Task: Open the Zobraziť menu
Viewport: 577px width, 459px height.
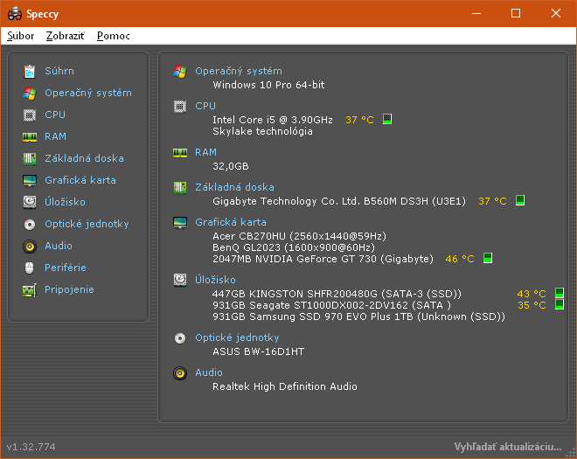Action: coord(66,36)
